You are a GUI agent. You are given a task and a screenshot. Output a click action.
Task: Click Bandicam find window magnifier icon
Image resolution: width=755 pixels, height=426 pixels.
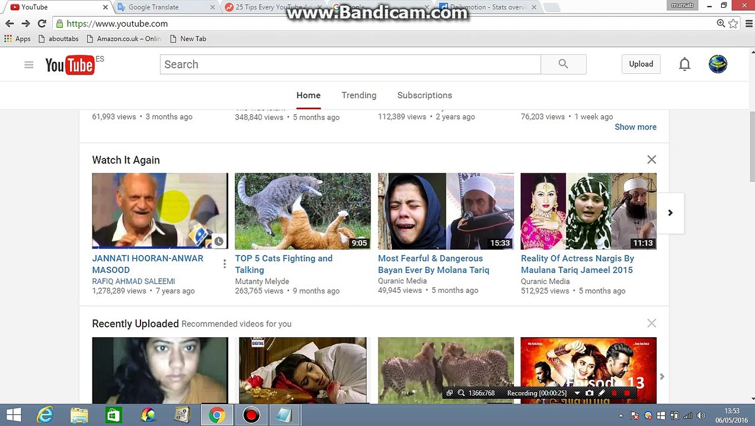pyautogui.click(x=460, y=393)
